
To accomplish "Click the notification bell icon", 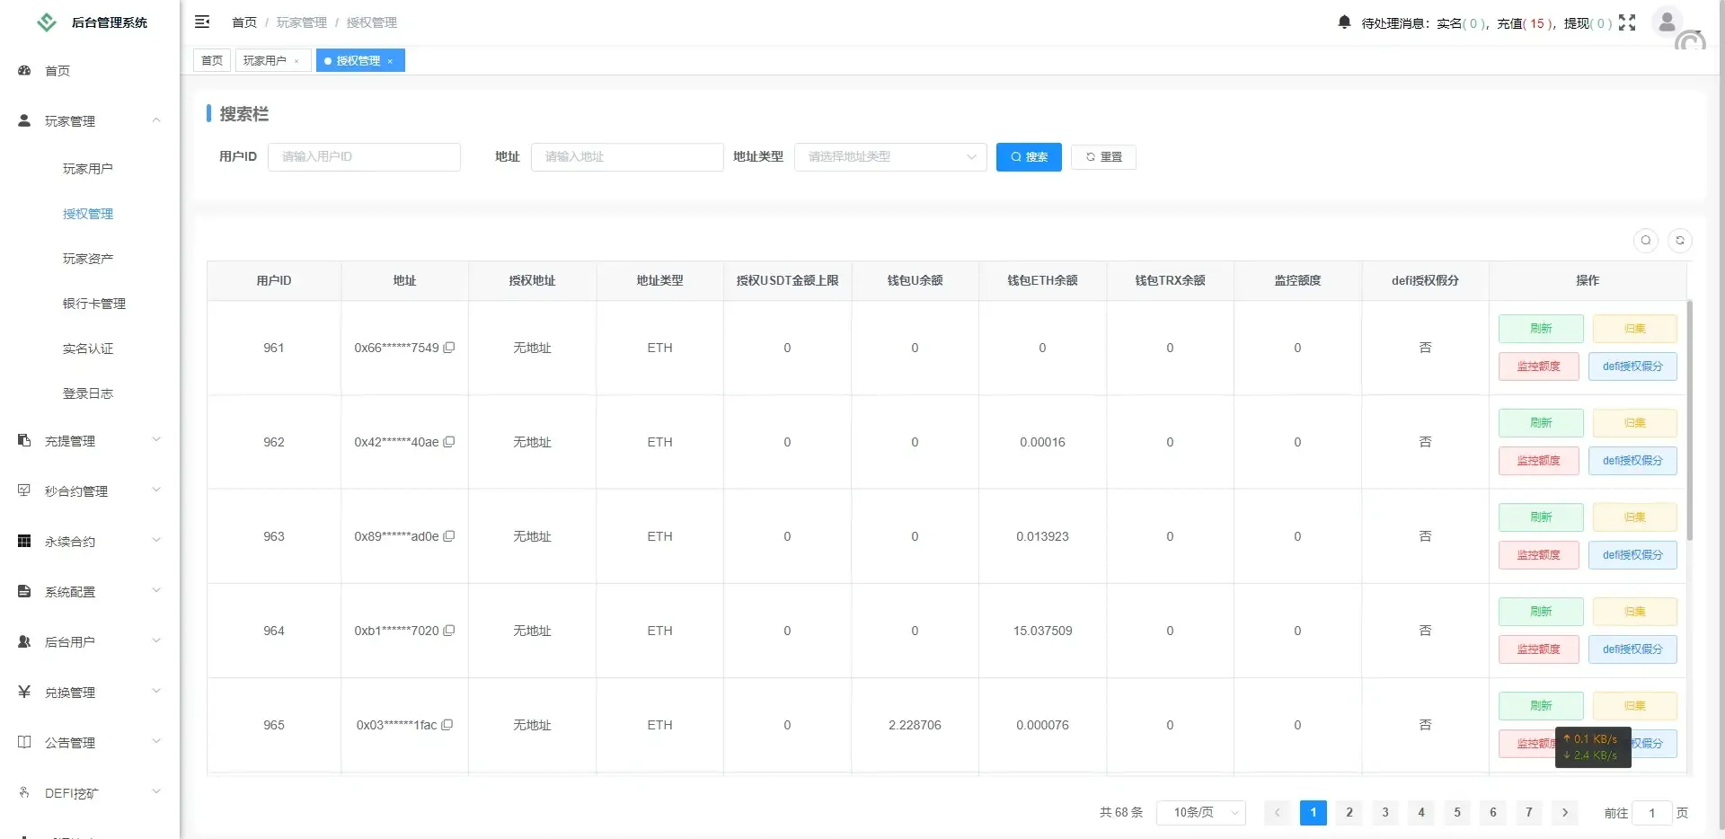I will (1344, 22).
